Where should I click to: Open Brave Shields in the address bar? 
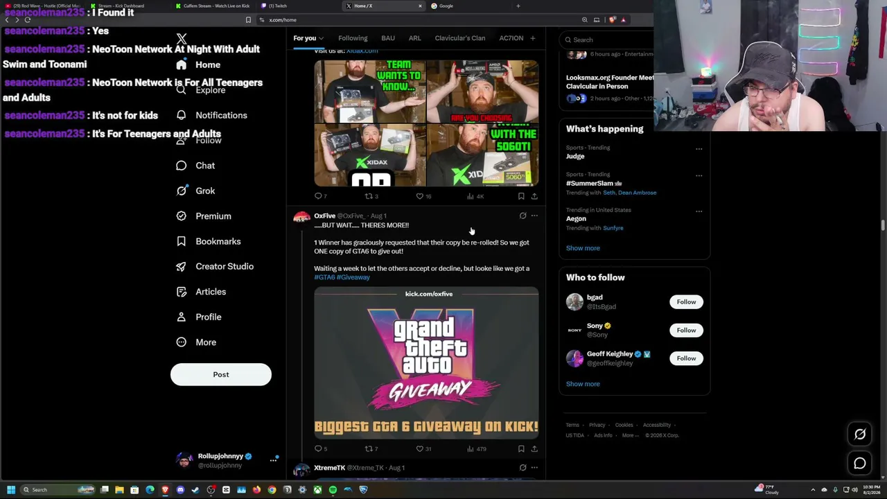click(x=612, y=20)
